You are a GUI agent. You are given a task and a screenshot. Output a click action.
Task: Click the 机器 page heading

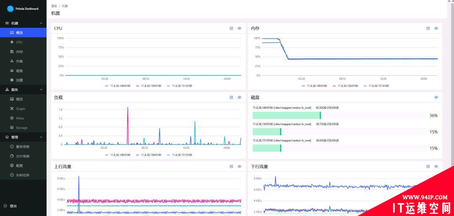click(x=55, y=13)
